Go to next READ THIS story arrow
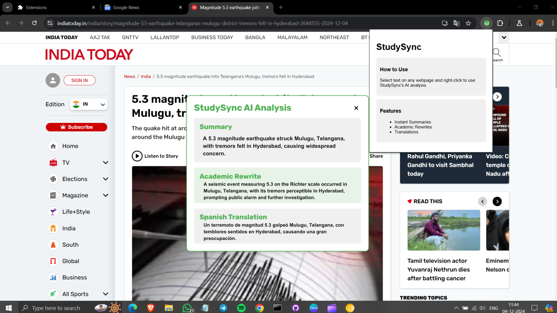The width and height of the screenshot is (557, 313). (x=497, y=201)
